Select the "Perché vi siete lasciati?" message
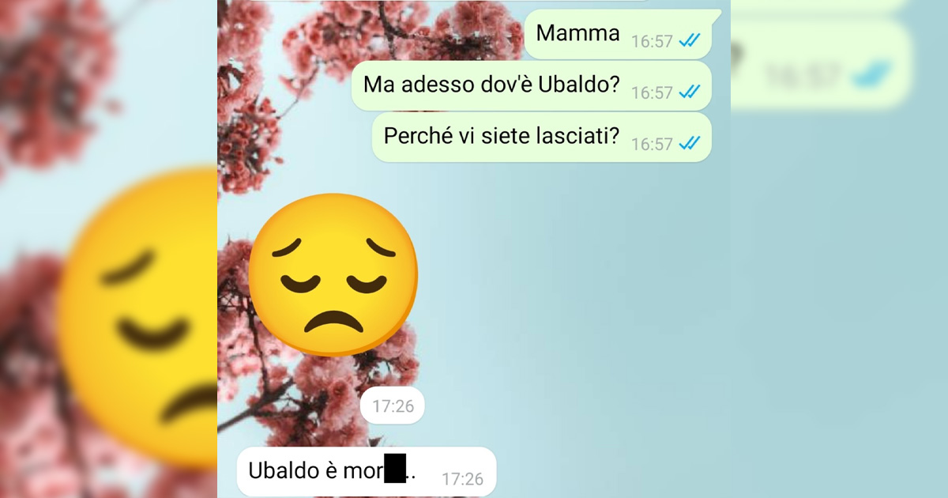Viewport: 948px width, 498px height. point(542,138)
